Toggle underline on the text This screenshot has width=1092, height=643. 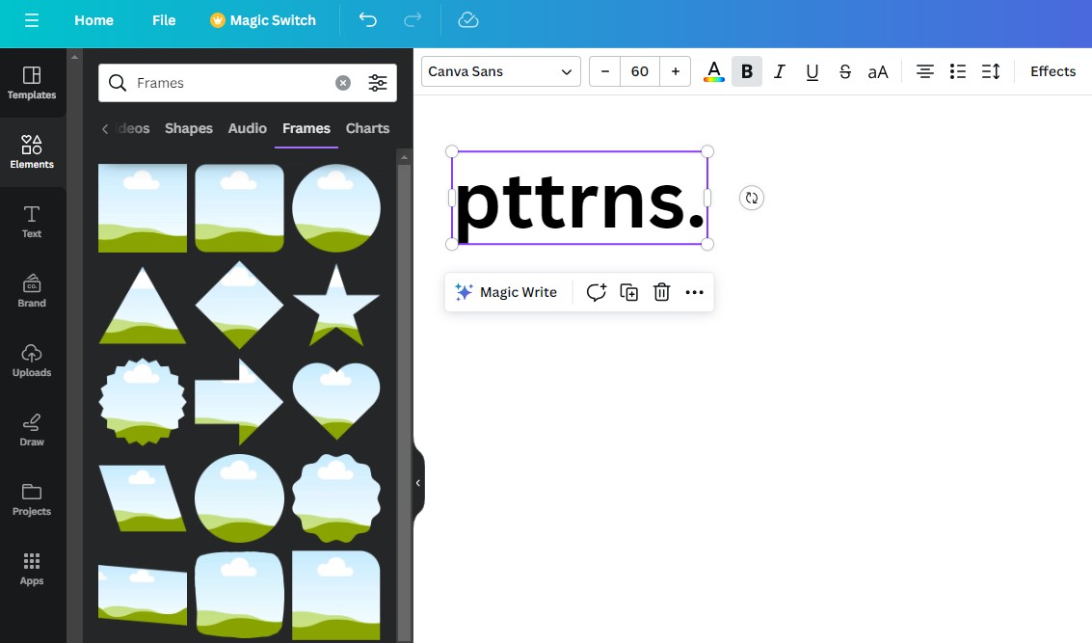pyautogui.click(x=812, y=71)
